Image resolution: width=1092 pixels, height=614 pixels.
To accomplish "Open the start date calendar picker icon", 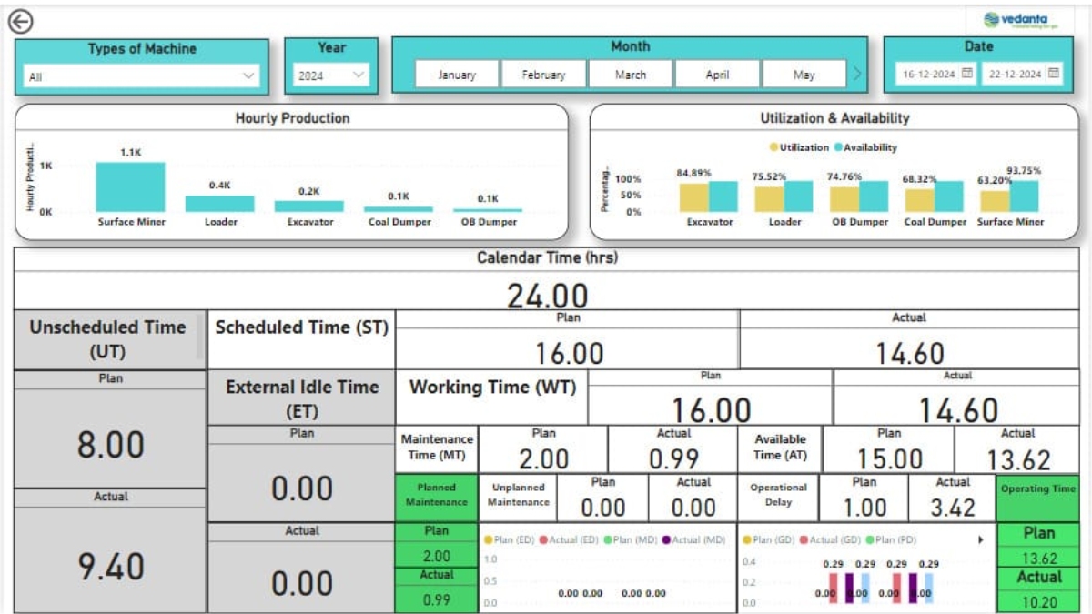I will point(967,74).
